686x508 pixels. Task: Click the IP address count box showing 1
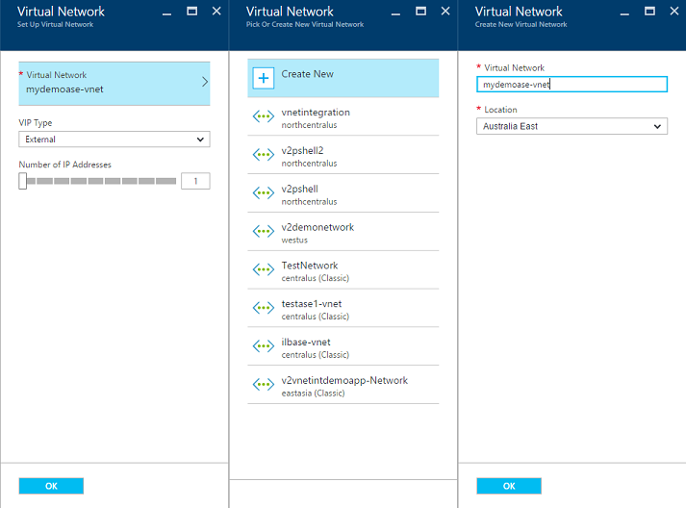(195, 181)
